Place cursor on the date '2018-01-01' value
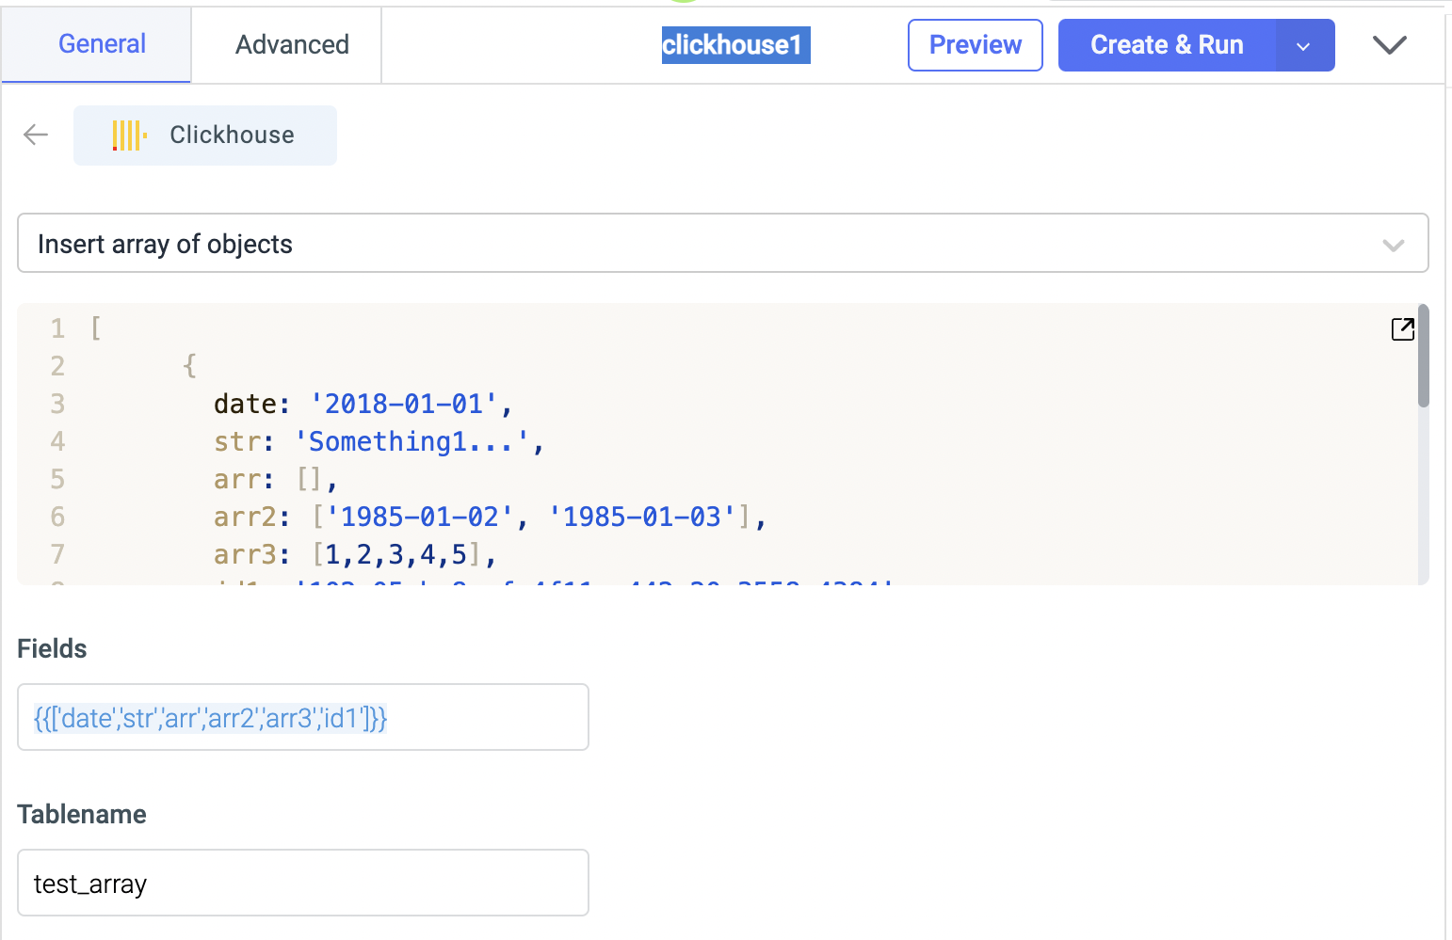This screenshot has width=1452, height=940. click(x=404, y=404)
